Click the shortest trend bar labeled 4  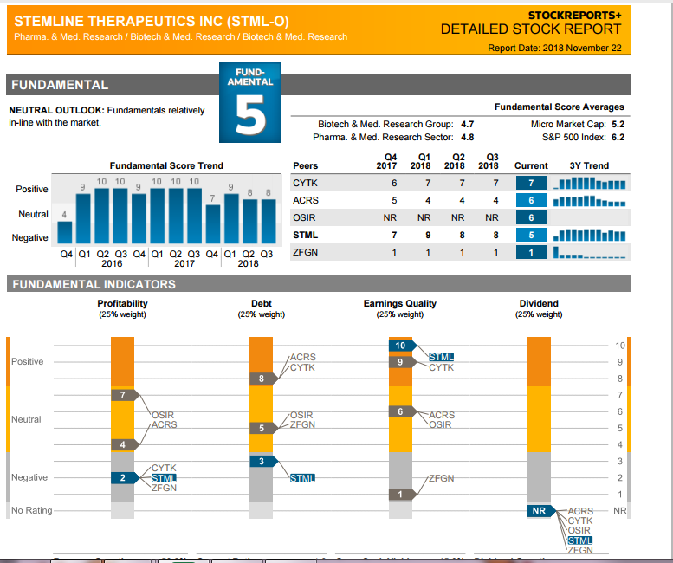(x=65, y=232)
